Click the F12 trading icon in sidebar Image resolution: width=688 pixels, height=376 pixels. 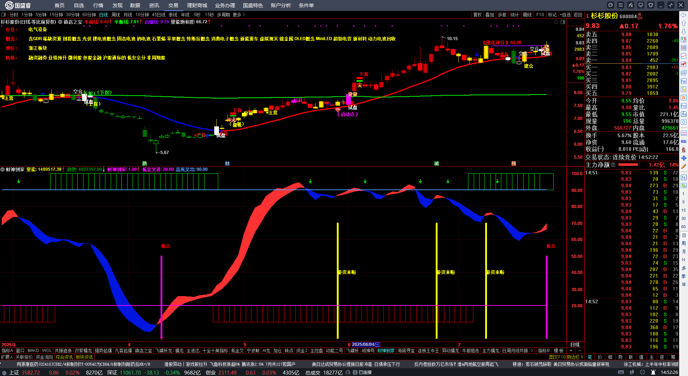click(684, 106)
